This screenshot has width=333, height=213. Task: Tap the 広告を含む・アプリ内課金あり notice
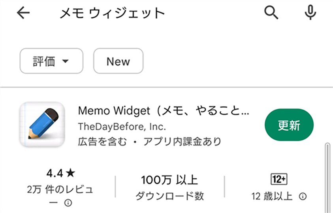[x=149, y=142]
